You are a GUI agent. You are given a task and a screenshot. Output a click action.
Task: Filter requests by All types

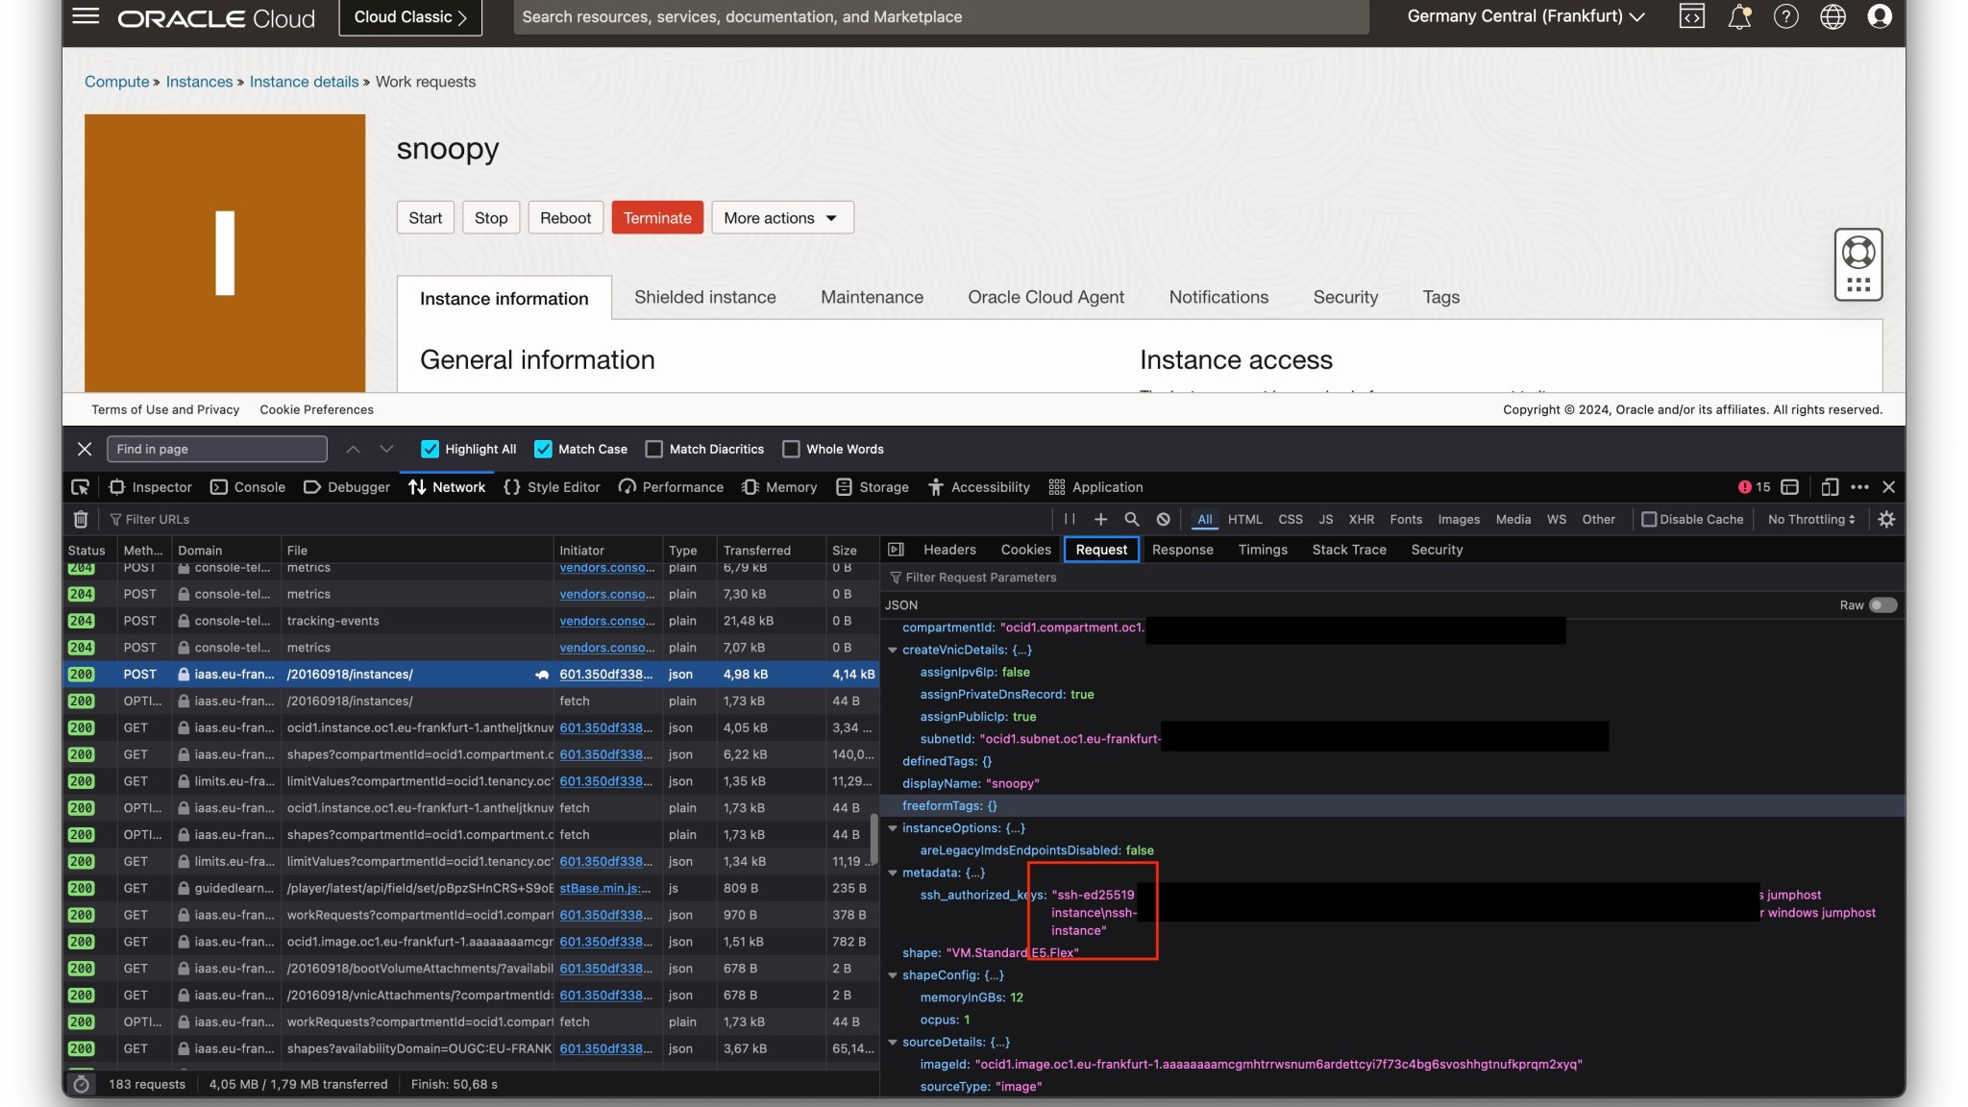(1204, 519)
